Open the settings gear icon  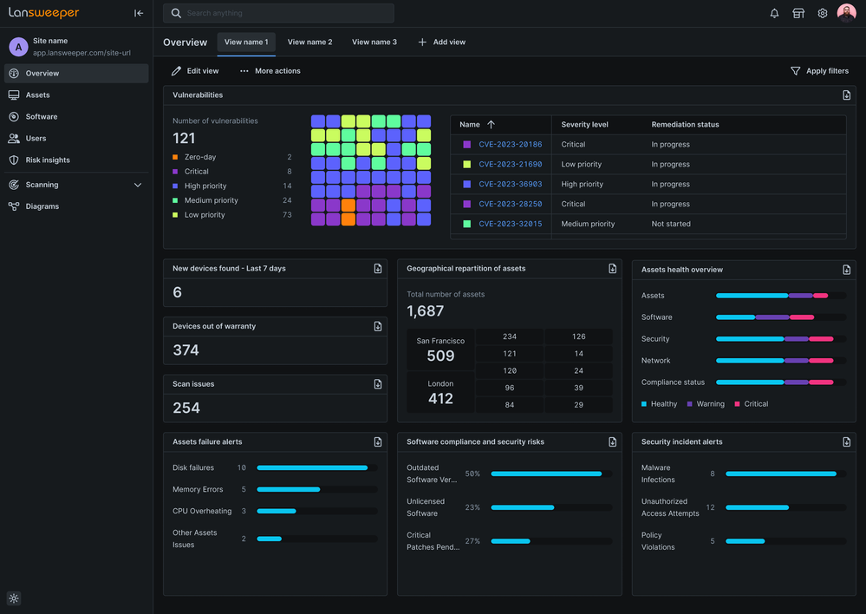click(822, 13)
